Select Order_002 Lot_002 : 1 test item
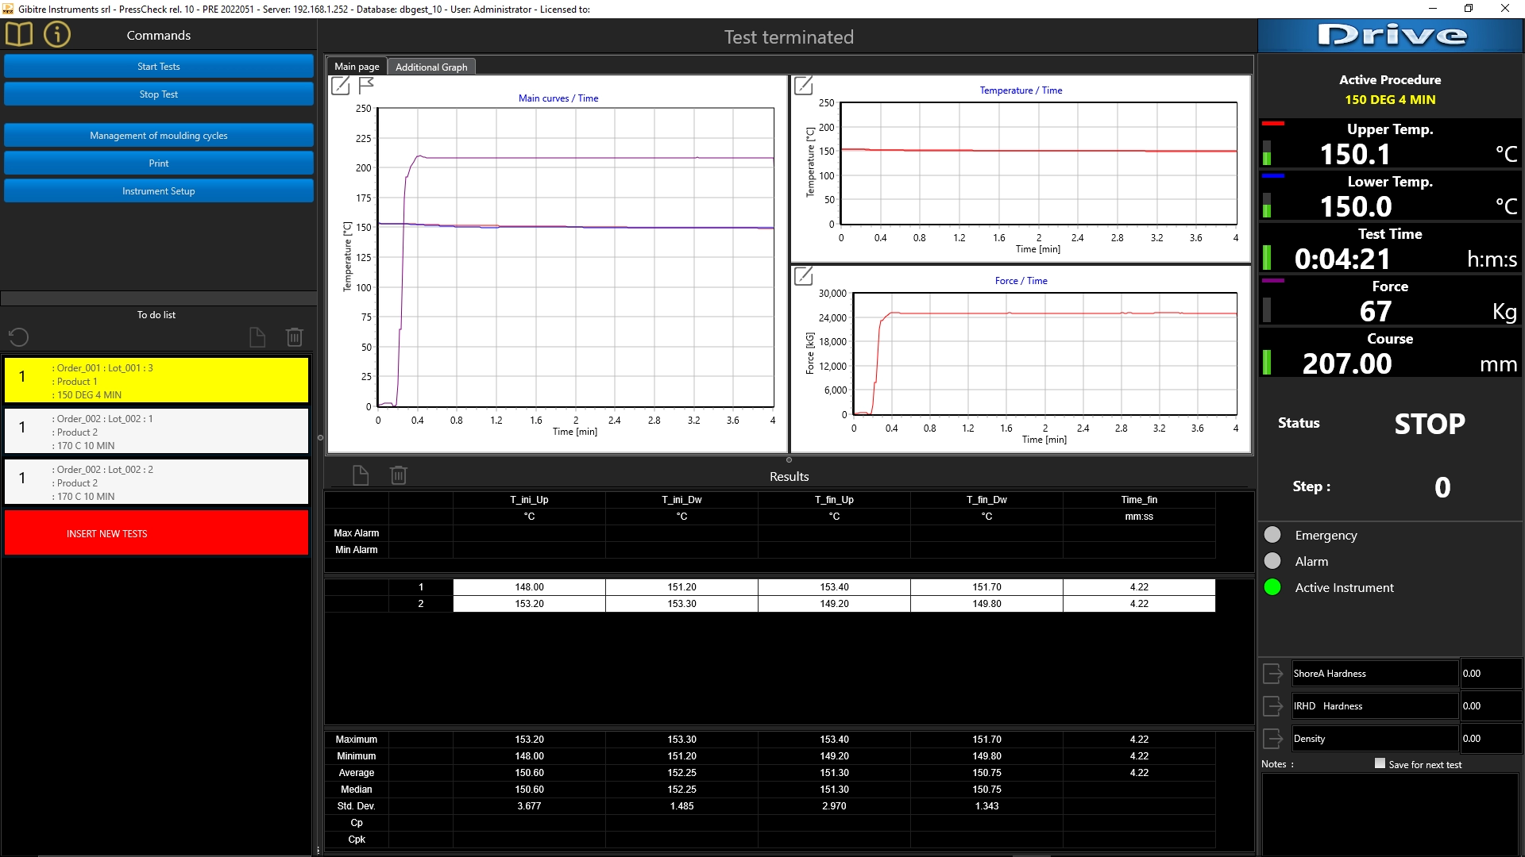This screenshot has width=1525, height=857. tap(156, 432)
